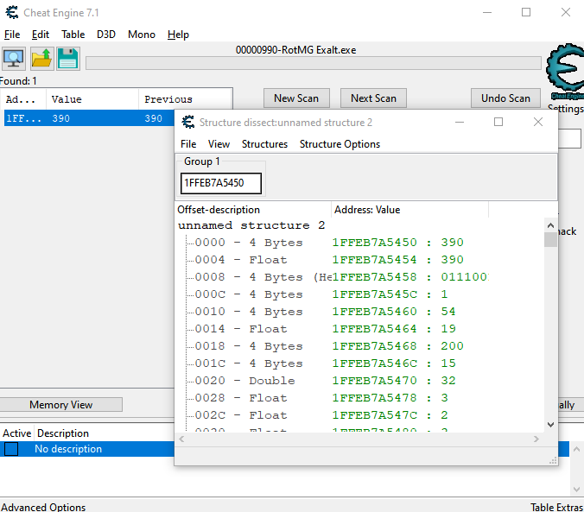Maximize the Structure dissect window
The height and width of the screenshot is (512, 584).
[498, 123]
